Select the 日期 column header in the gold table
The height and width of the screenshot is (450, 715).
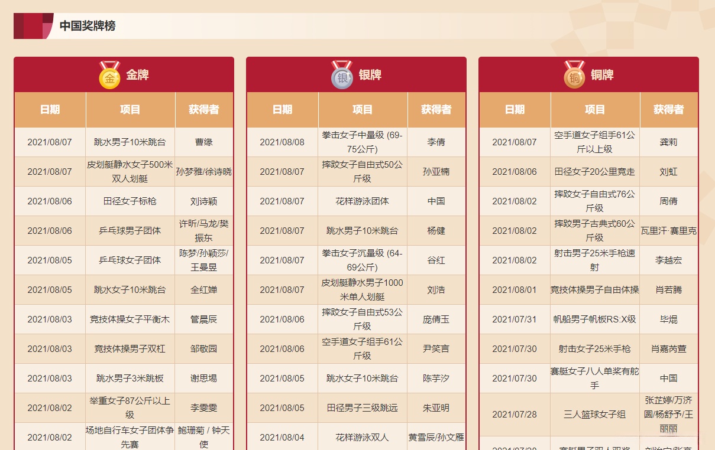point(50,110)
